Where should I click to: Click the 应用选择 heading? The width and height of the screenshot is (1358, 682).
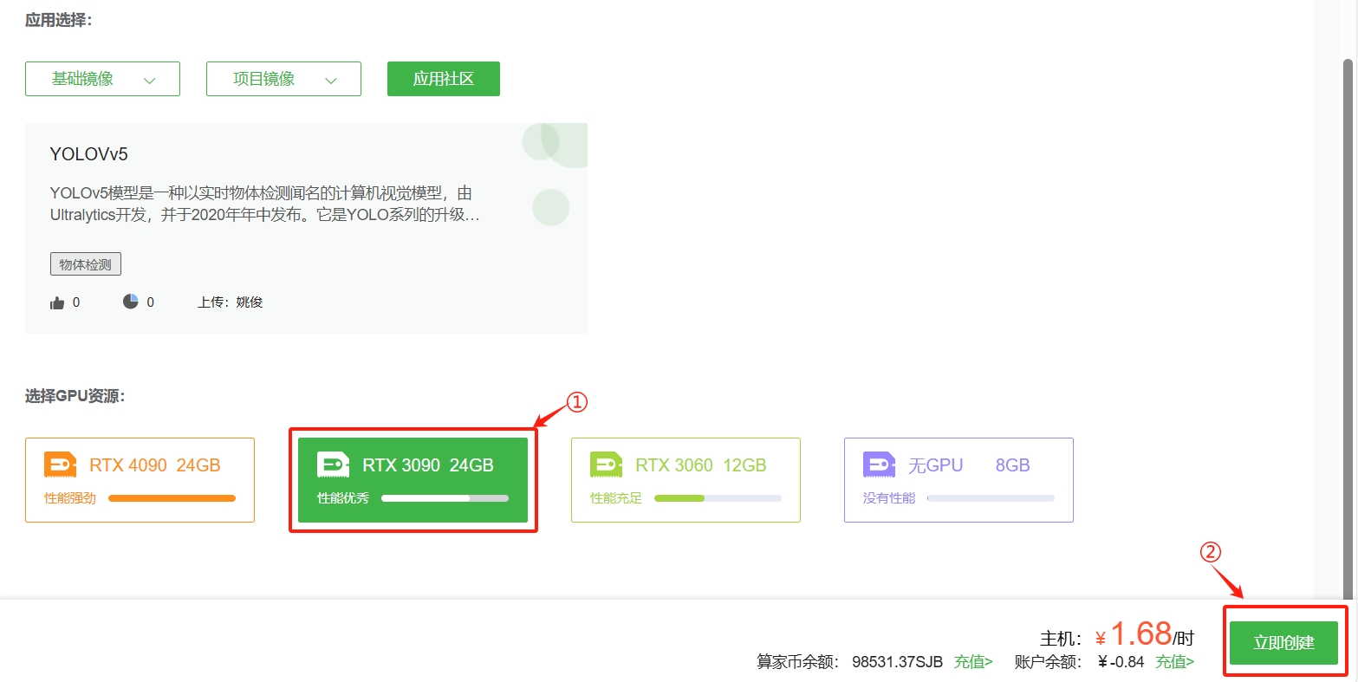59,20
